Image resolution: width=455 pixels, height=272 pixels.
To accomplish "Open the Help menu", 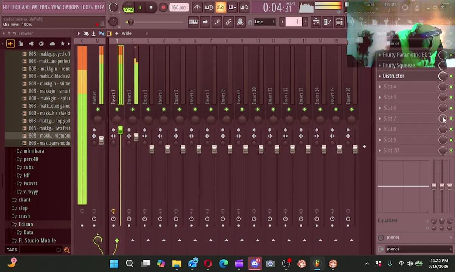I will pyautogui.click(x=99, y=7).
